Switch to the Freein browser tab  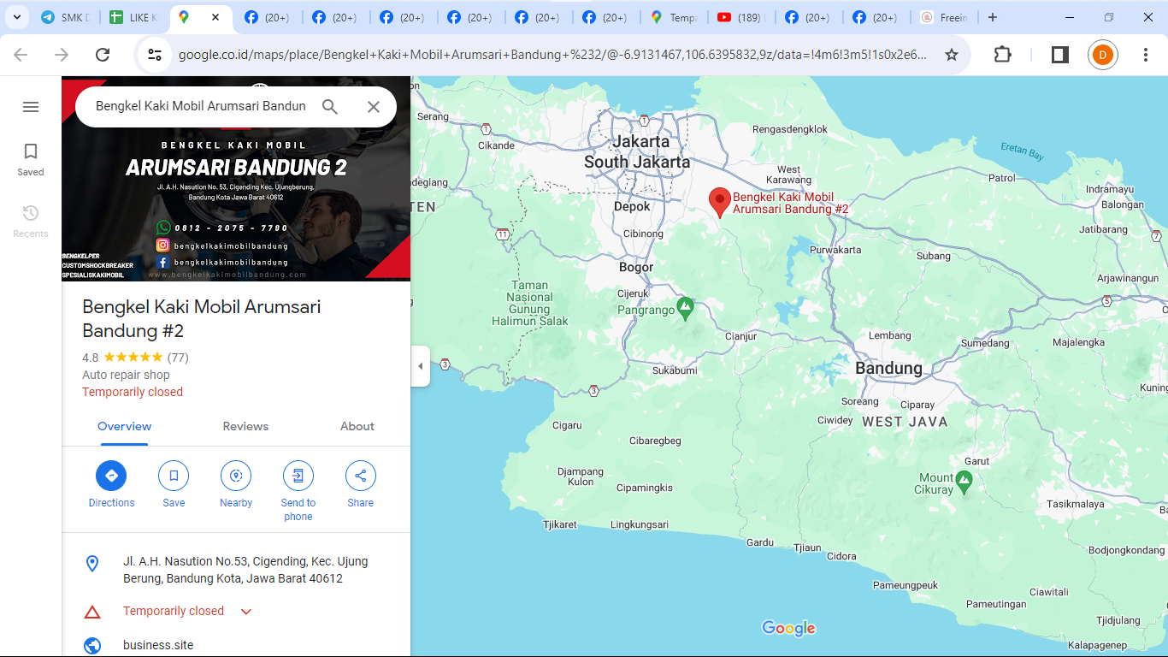click(944, 17)
